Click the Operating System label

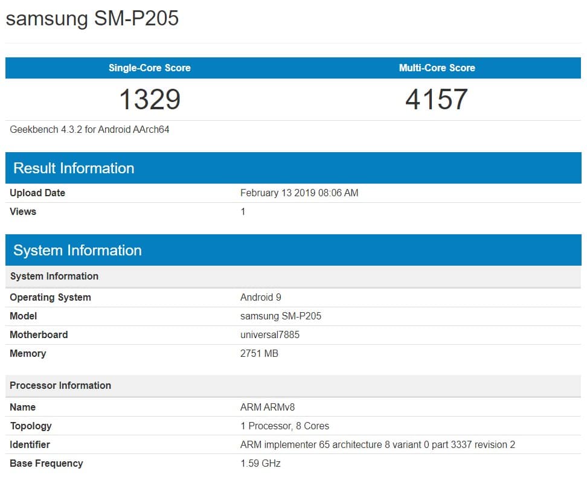pyautogui.click(x=50, y=297)
